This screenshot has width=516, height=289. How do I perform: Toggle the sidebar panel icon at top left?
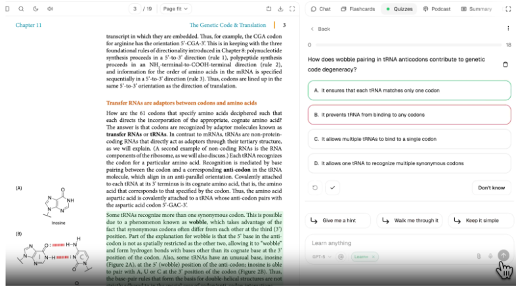7,9
